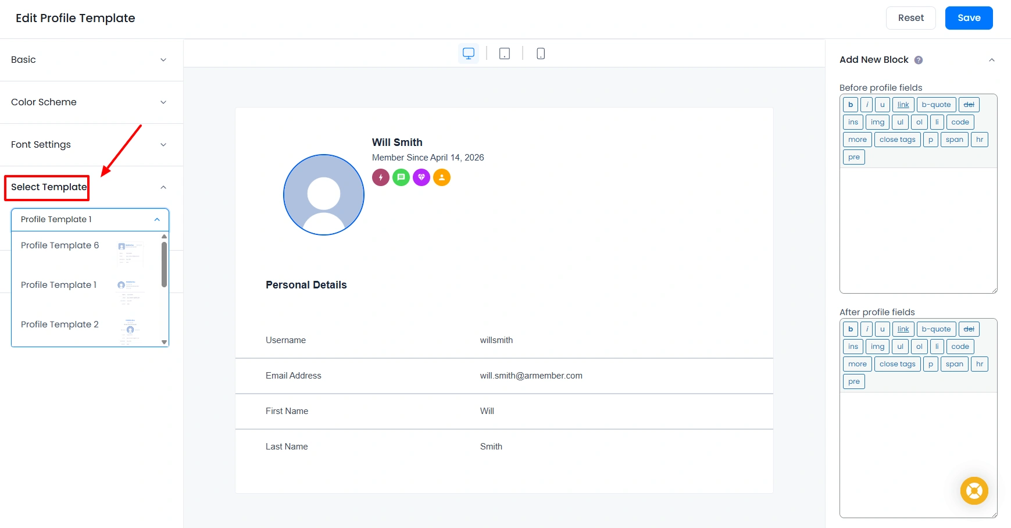Click the maroon lightning icon near Will Smith
The image size is (1011, 528).
coord(381,177)
